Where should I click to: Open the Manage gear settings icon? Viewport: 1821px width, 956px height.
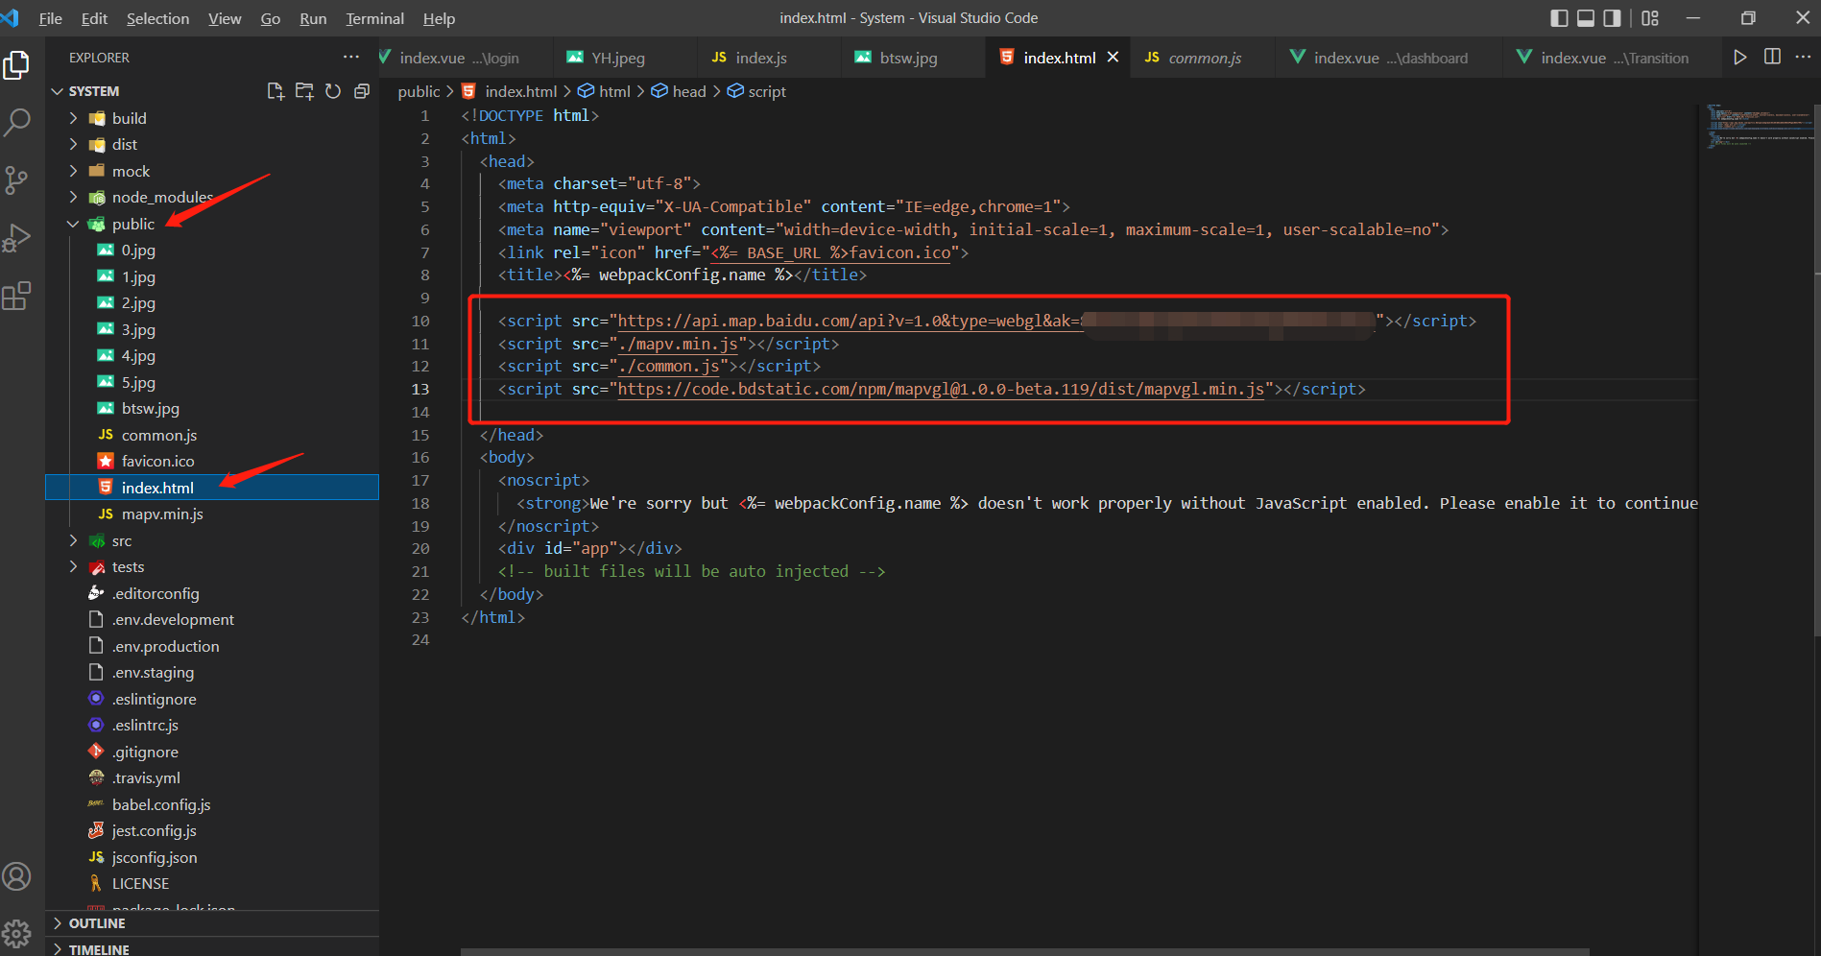(17, 933)
